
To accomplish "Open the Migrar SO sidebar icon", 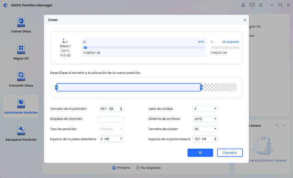I will [x=21, y=49].
